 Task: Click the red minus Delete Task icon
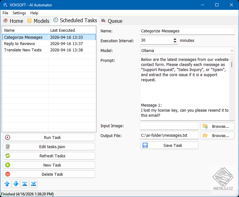(8, 174)
